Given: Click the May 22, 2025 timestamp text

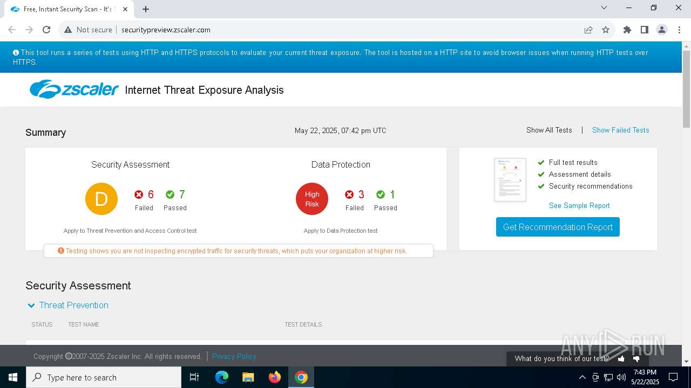Looking at the screenshot, I should (341, 130).
